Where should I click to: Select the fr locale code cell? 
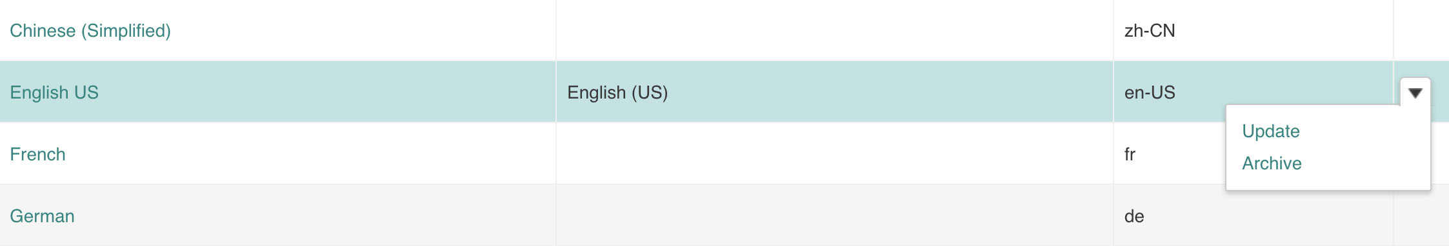pyautogui.click(x=1169, y=155)
